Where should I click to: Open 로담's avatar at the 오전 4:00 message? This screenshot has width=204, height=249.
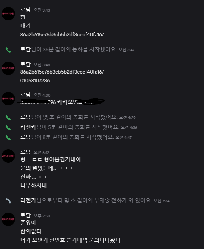click(x=8, y=99)
